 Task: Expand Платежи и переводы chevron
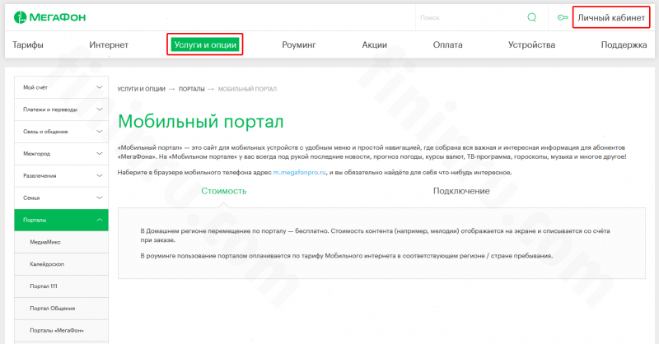(x=99, y=109)
